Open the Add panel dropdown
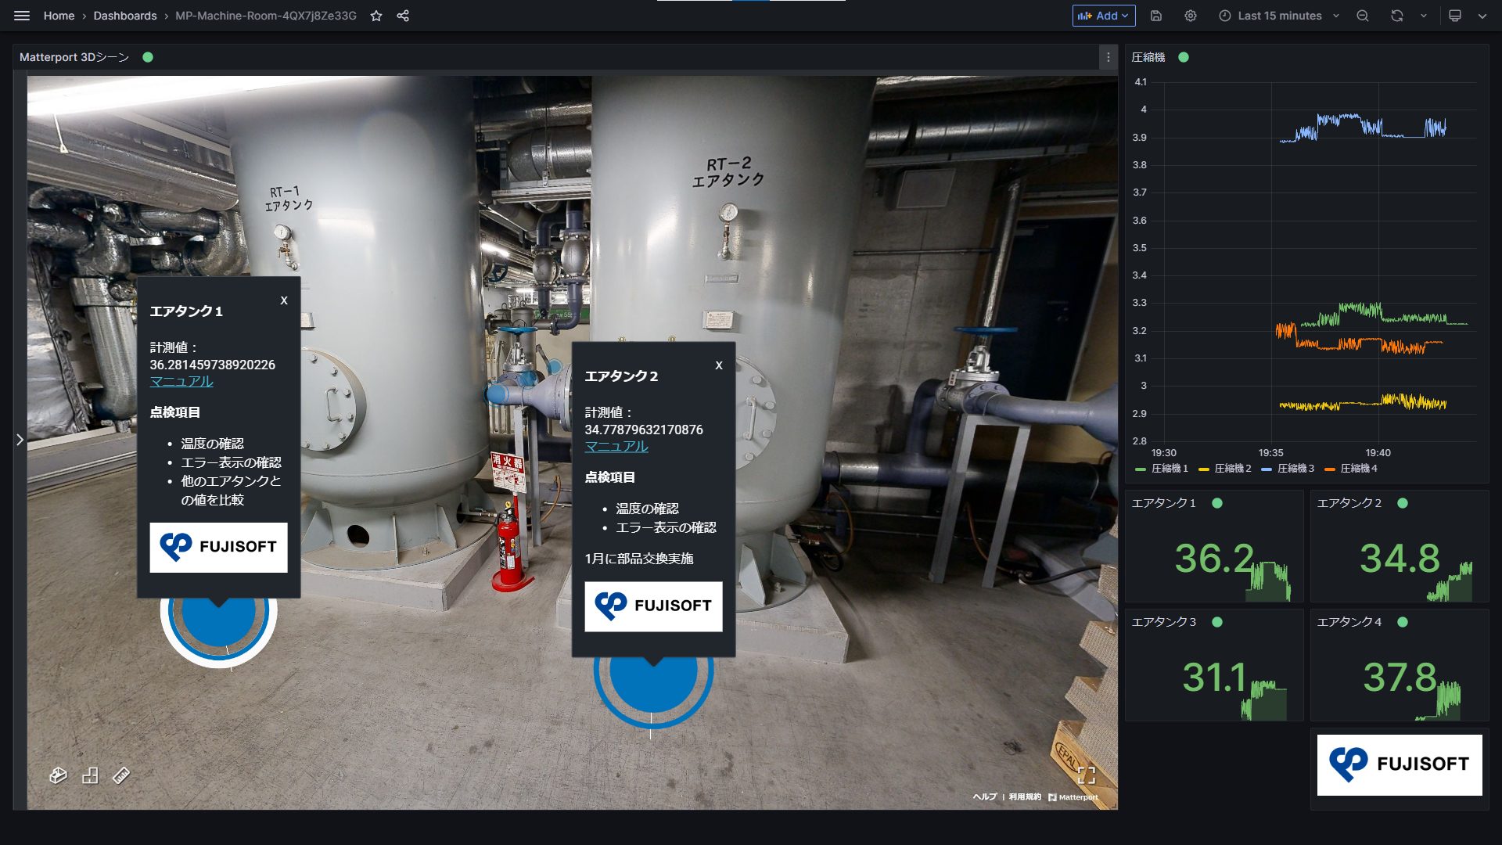Screen dimensions: 1502x845 pos(1103,16)
